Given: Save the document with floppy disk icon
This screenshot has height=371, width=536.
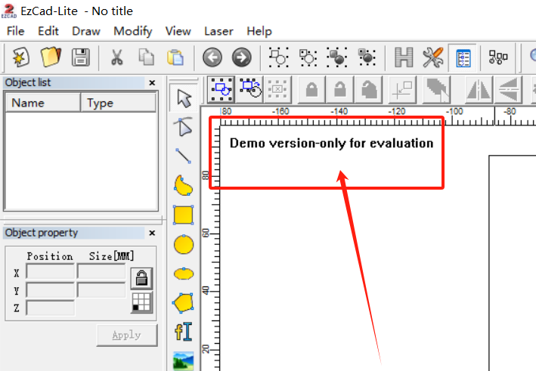Looking at the screenshot, I should coord(81,57).
